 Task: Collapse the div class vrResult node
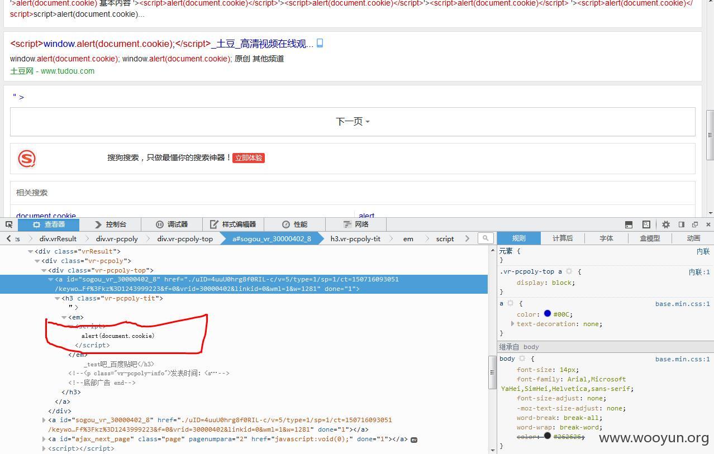[30, 251]
